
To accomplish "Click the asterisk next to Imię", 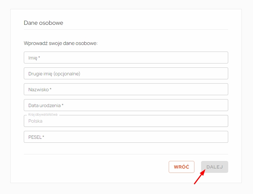I will point(39,57).
